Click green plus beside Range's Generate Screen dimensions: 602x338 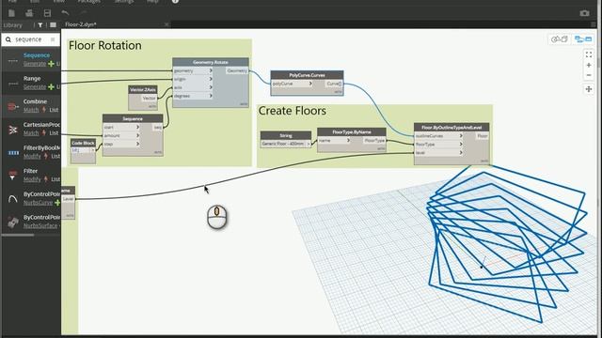[x=51, y=87]
